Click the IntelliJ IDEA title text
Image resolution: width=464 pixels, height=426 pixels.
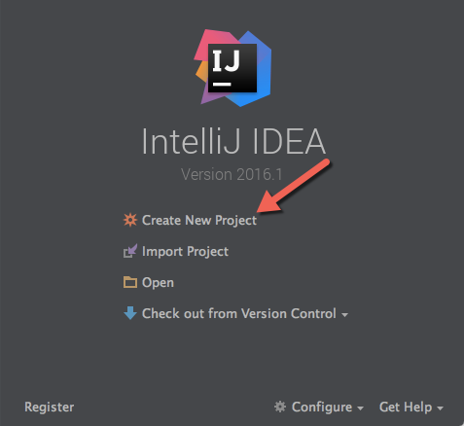coord(233,142)
